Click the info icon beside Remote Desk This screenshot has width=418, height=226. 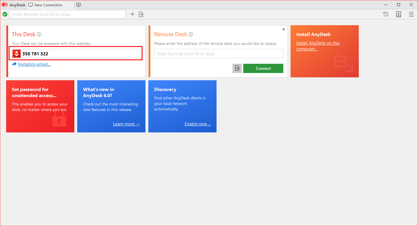coord(191,34)
